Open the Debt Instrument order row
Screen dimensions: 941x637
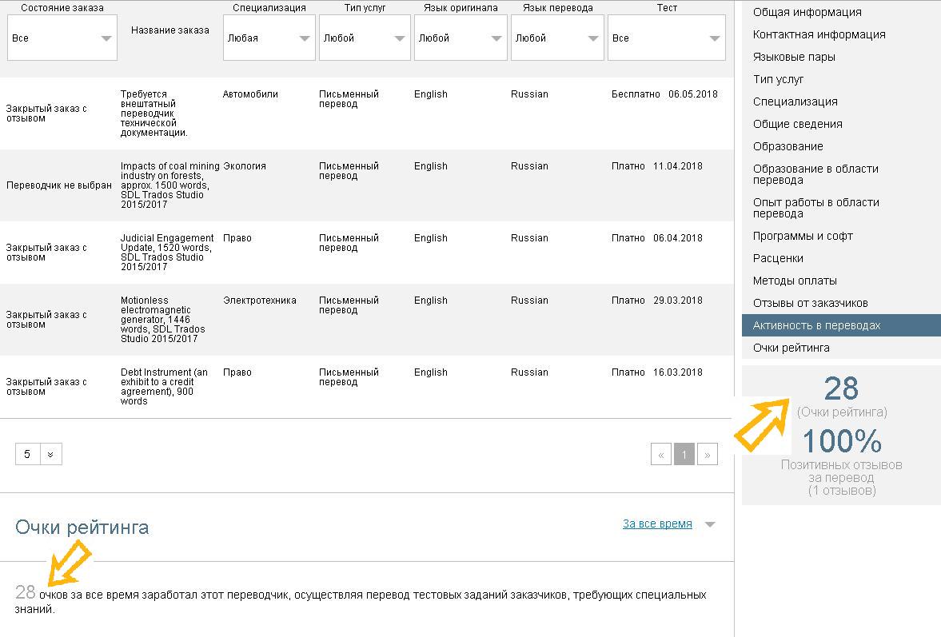[x=164, y=386]
